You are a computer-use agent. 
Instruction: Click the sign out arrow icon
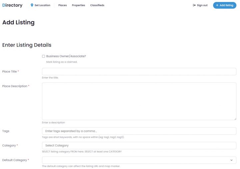pos(194,5)
